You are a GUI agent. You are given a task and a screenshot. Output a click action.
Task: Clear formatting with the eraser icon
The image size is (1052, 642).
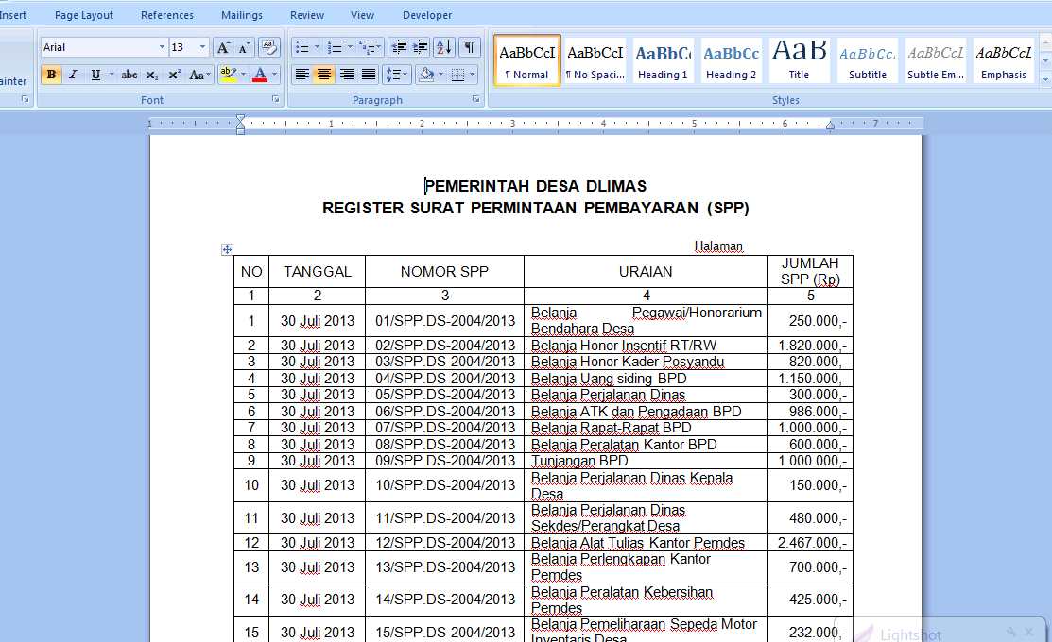(x=269, y=47)
